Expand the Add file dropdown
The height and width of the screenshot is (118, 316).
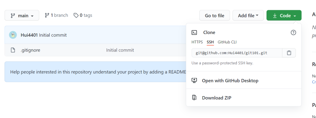(x=248, y=15)
